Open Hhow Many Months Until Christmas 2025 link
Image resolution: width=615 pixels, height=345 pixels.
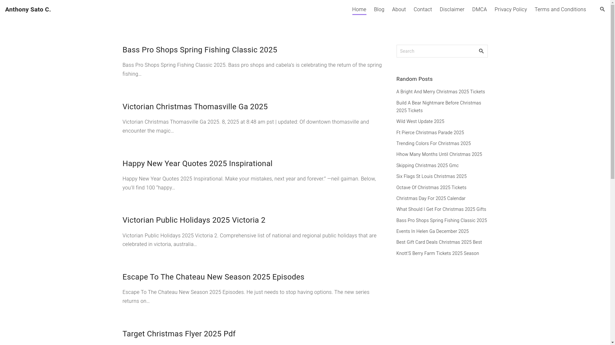point(439,154)
